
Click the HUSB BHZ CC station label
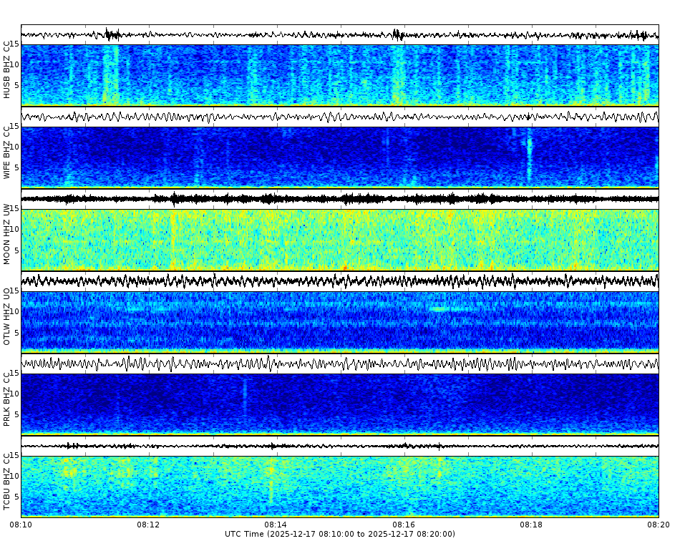8,68
